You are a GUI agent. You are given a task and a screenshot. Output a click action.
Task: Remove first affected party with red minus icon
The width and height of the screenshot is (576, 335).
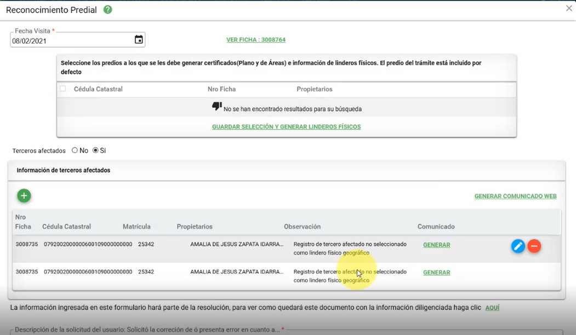[x=534, y=246]
